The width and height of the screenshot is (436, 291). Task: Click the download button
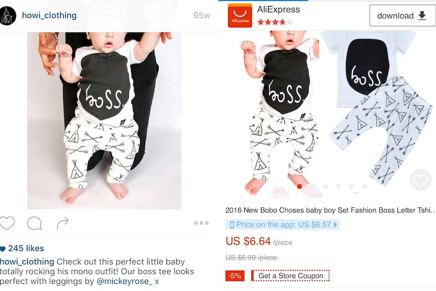click(x=402, y=16)
